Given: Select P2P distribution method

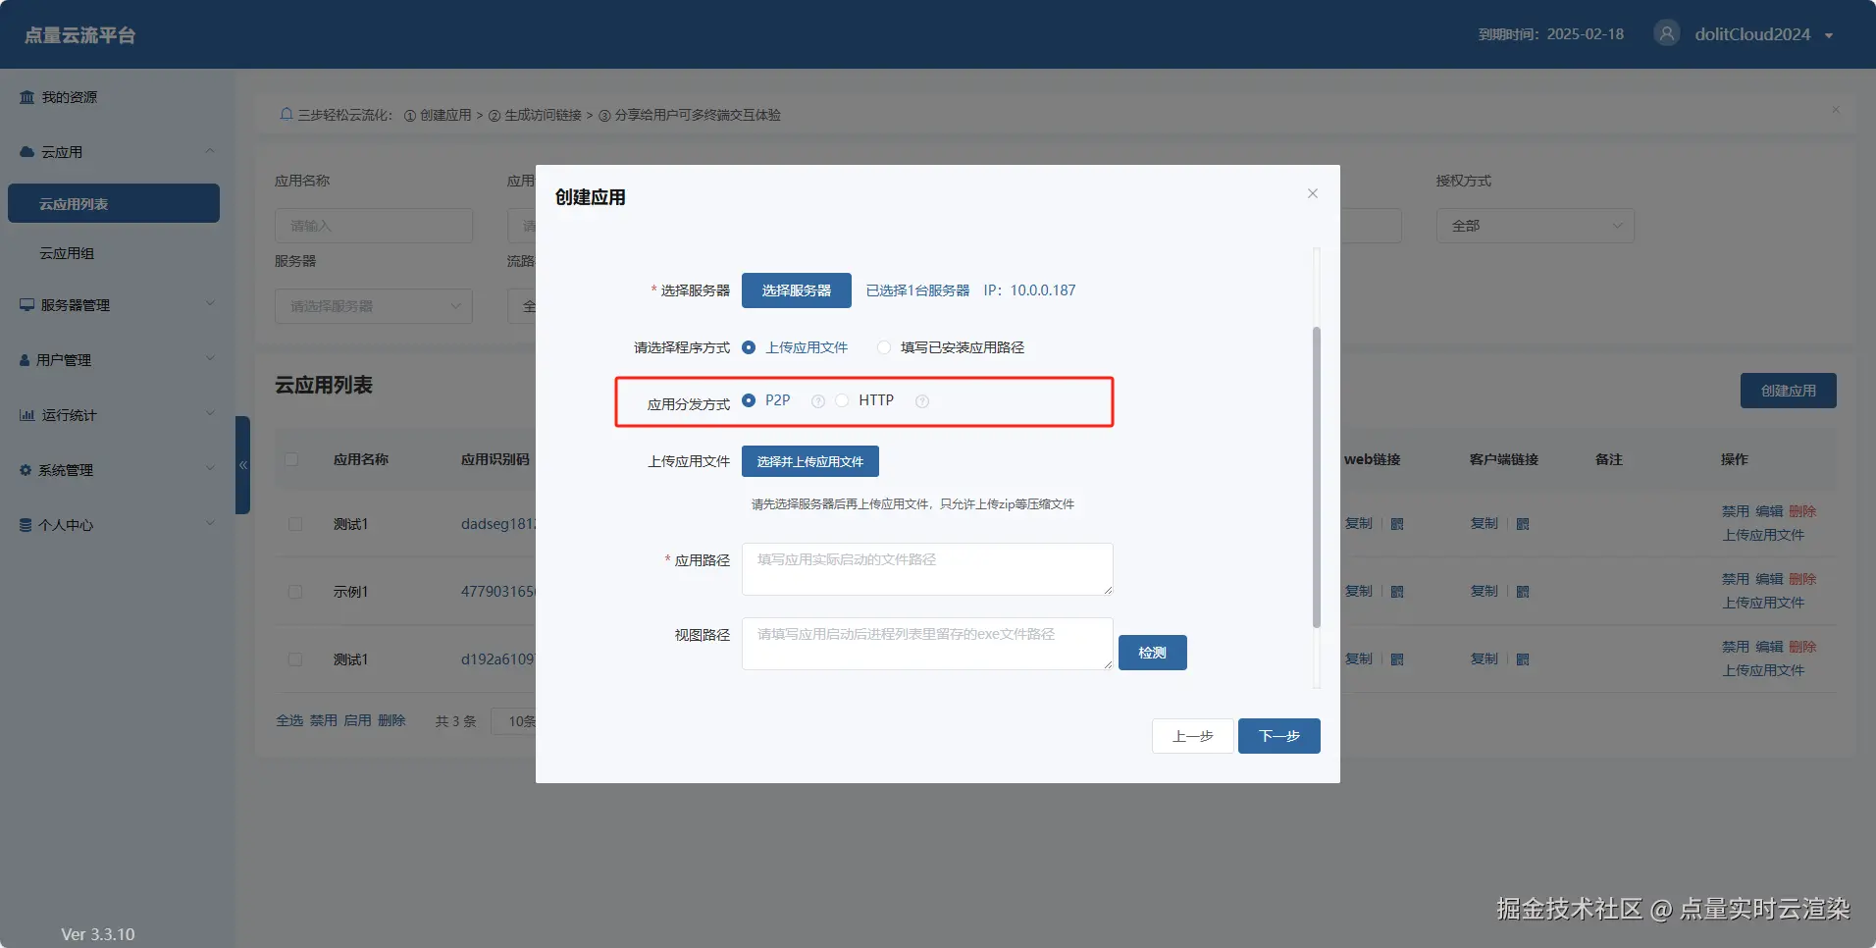Looking at the screenshot, I should (x=749, y=400).
